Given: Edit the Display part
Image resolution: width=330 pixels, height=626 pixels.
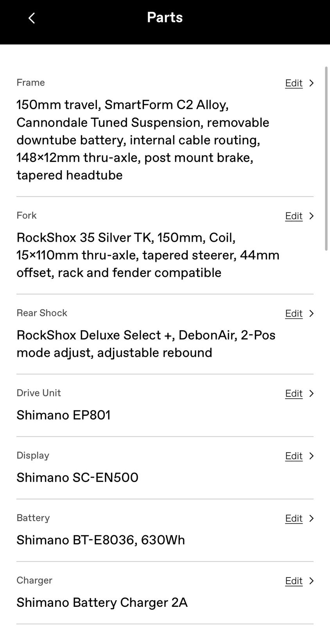Looking at the screenshot, I should (294, 456).
